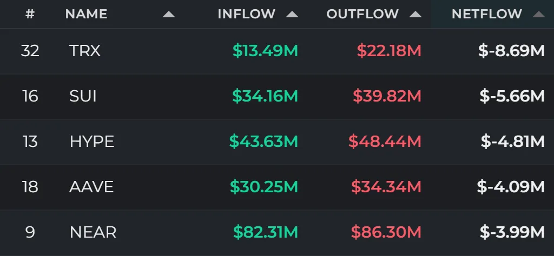The height and width of the screenshot is (256, 554).
Task: Click the INFLOW column header
Action: pyautogui.click(x=247, y=14)
